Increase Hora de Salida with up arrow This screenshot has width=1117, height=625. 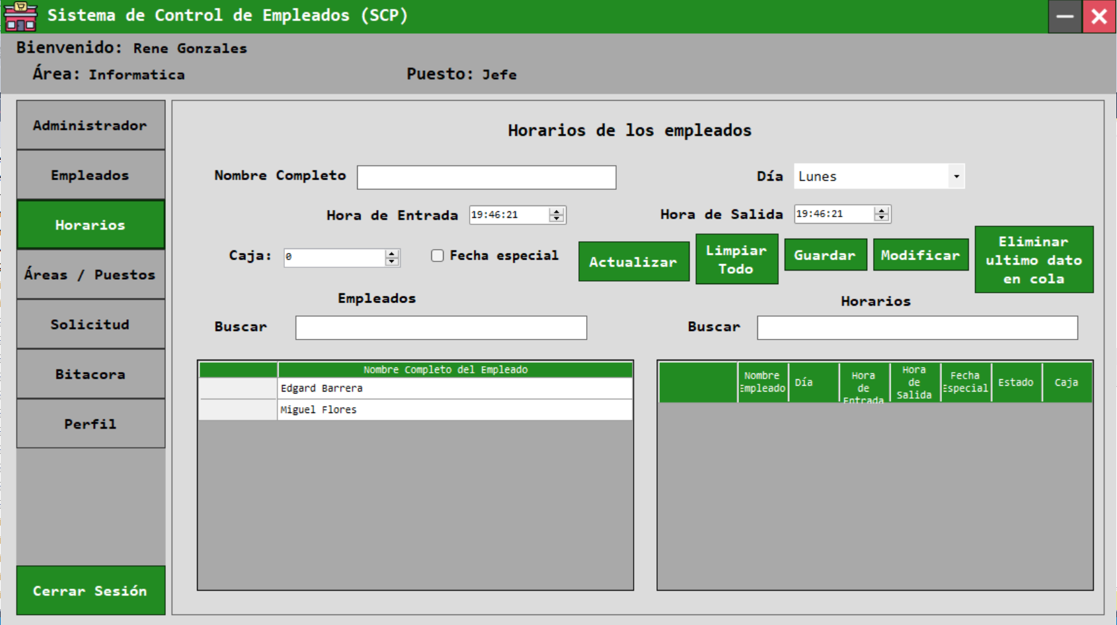coord(881,210)
